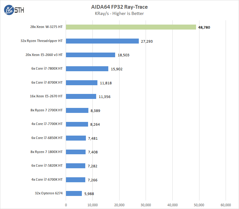Select the label 6x Core i7-7800X HT
Screen dimensions: 239x209
(47, 68)
